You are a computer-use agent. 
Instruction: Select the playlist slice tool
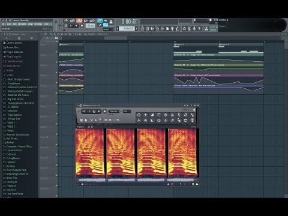(x=69, y=34)
